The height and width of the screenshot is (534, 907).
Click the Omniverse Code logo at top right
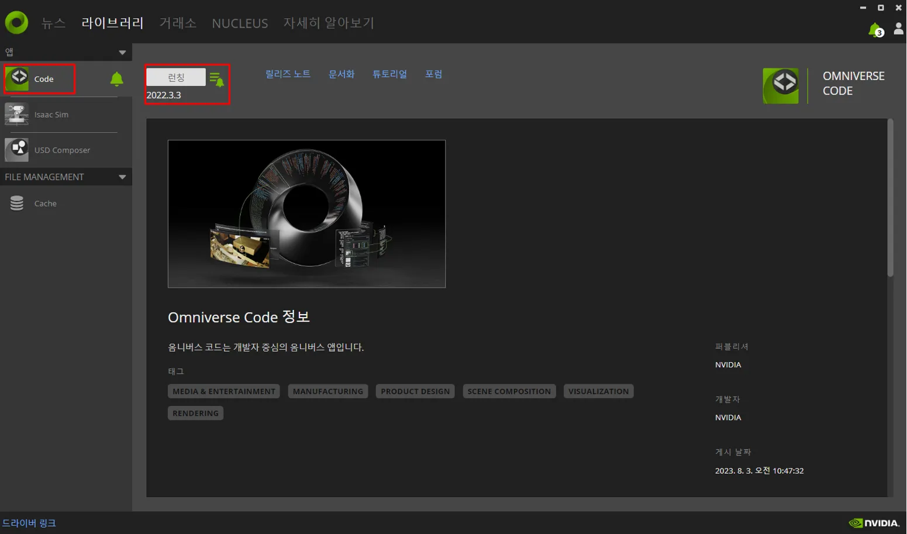[781, 86]
